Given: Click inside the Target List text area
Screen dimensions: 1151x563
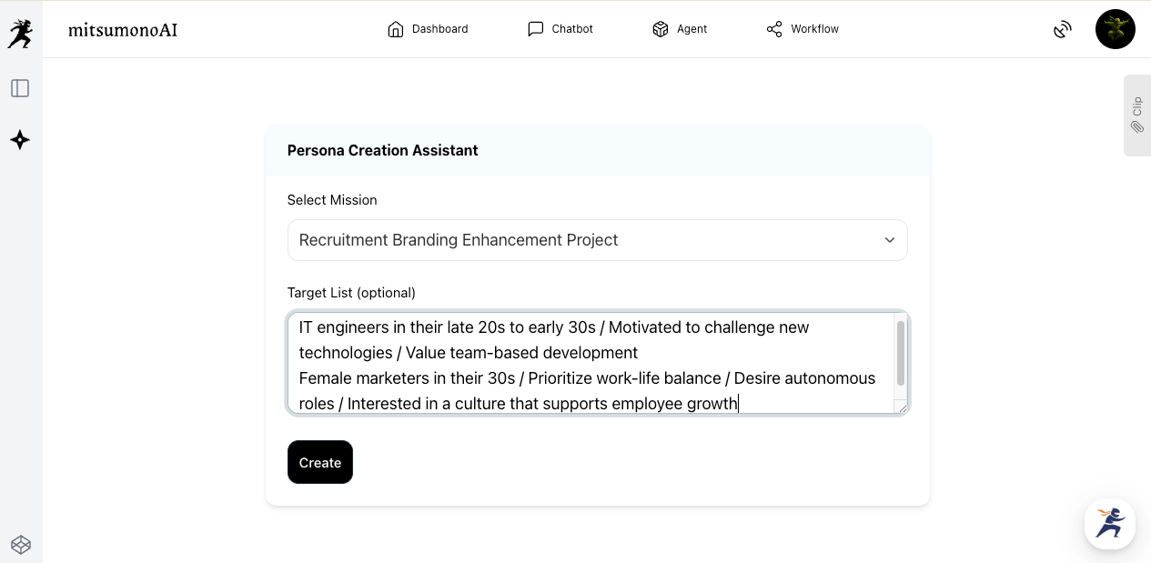Looking at the screenshot, I should [591, 364].
